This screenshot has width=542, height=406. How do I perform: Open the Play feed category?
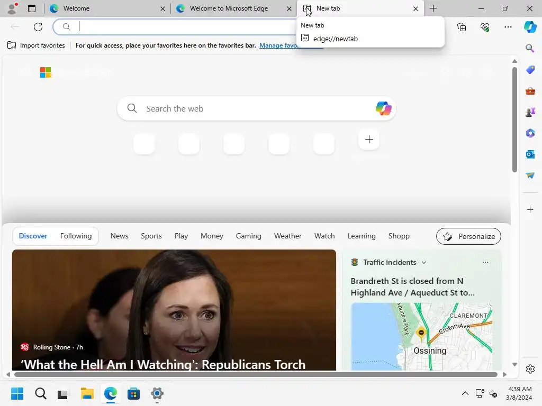point(181,236)
